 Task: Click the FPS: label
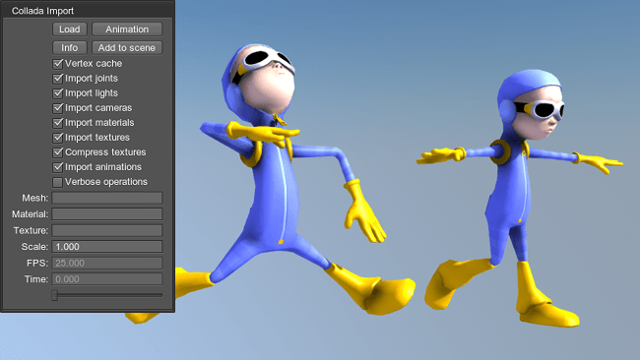[x=37, y=263]
